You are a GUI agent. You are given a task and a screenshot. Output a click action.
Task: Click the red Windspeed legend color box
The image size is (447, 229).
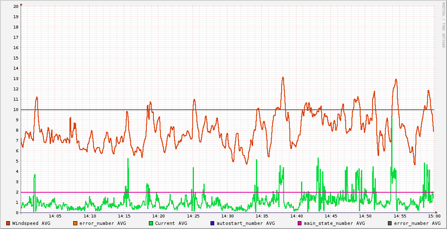(x=8, y=223)
